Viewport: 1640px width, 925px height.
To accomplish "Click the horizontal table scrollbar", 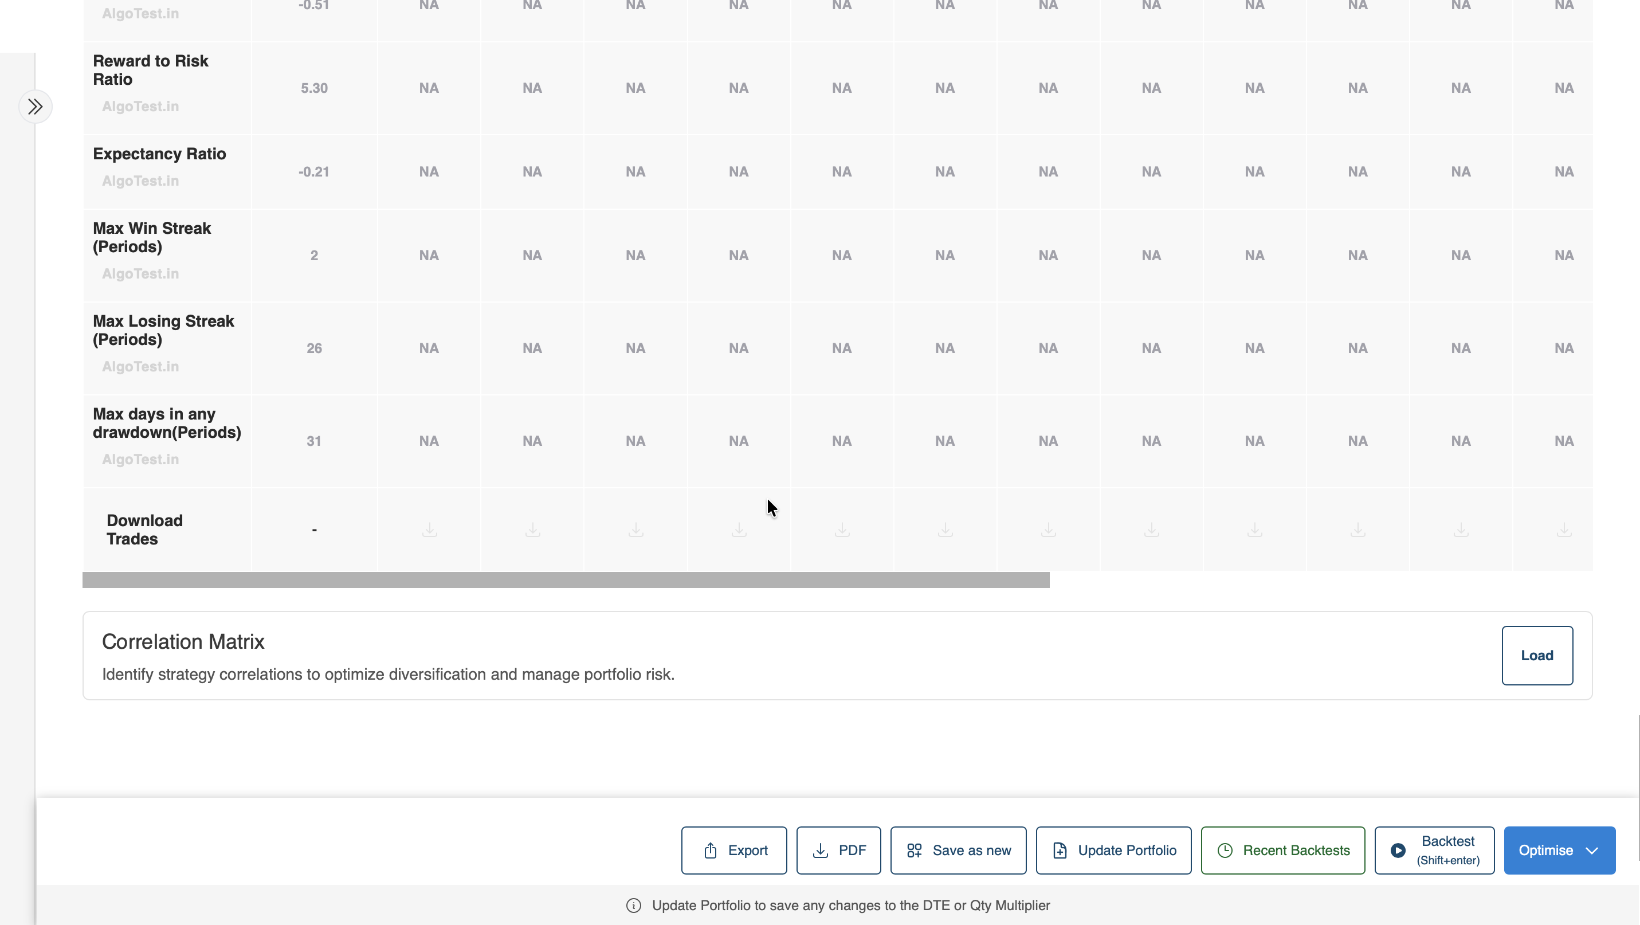I will tap(566, 580).
